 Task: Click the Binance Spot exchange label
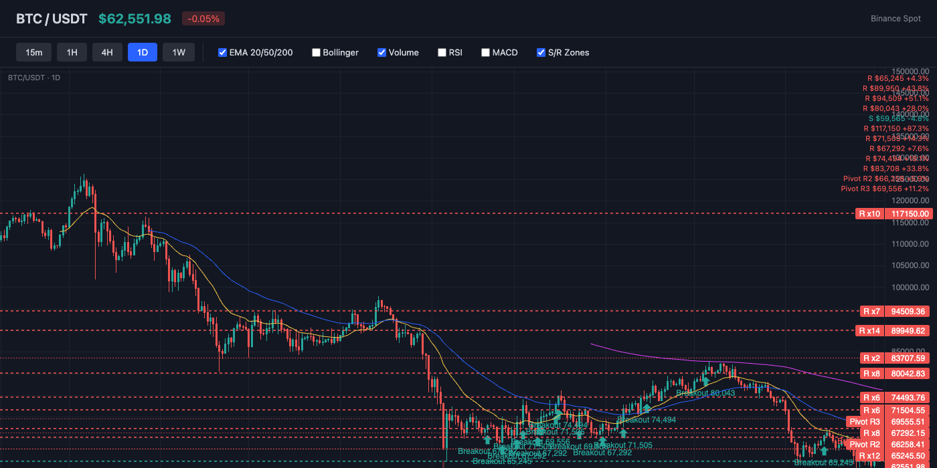pyautogui.click(x=896, y=19)
